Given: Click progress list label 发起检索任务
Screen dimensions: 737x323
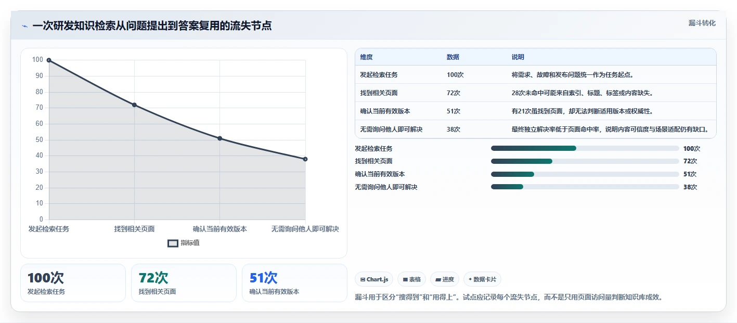Looking at the screenshot, I should pos(374,149).
